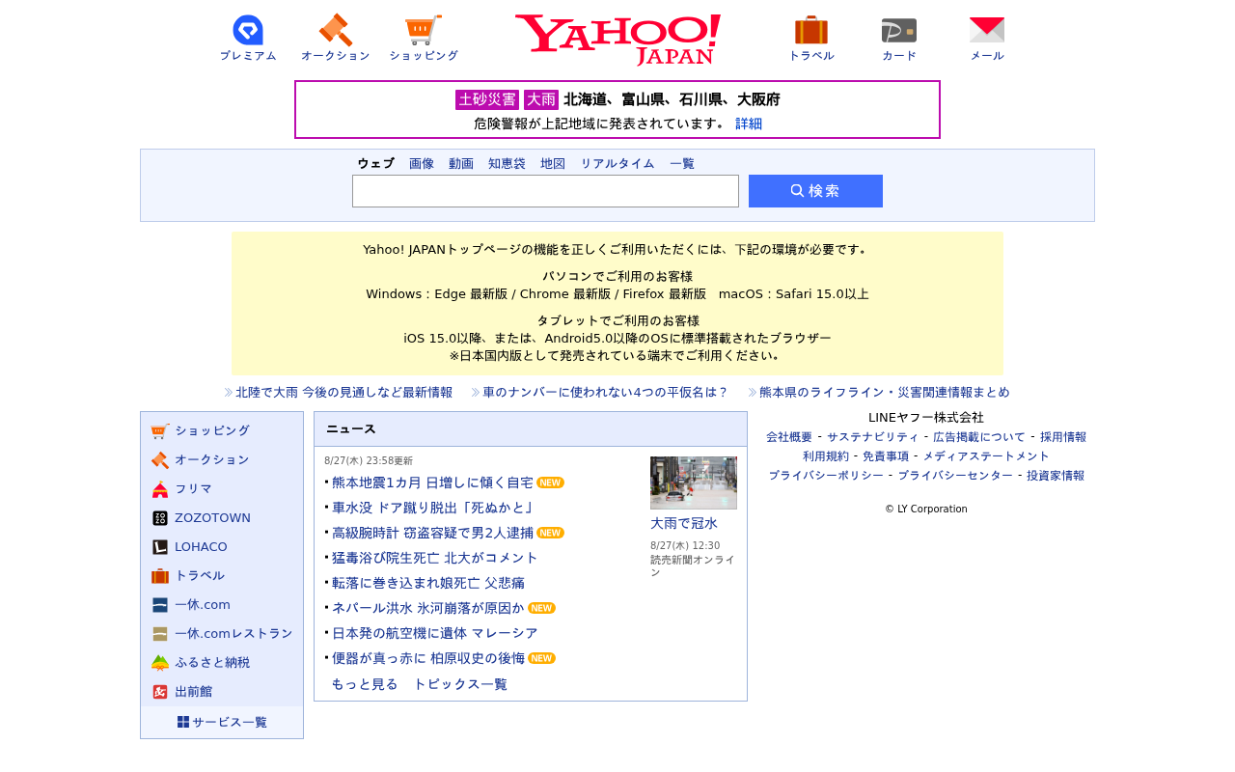Open the メール envelope icon in header
The height and width of the screenshot is (772, 1235).
(x=987, y=30)
